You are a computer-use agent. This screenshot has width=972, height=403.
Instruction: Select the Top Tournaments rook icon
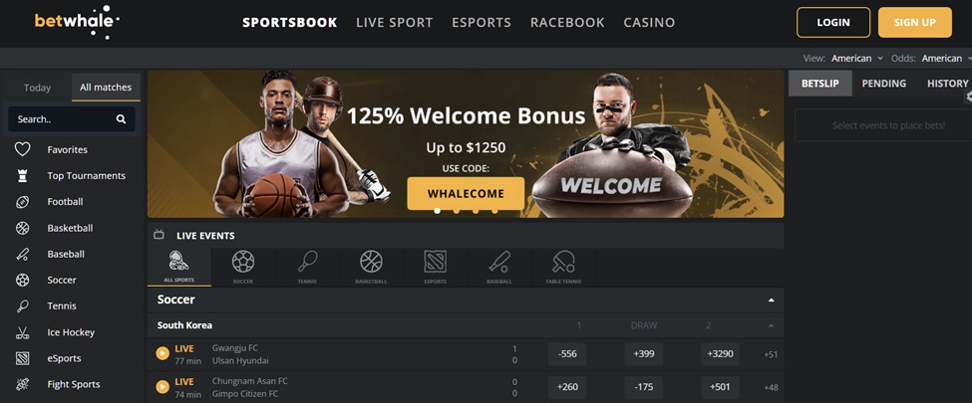(x=22, y=176)
